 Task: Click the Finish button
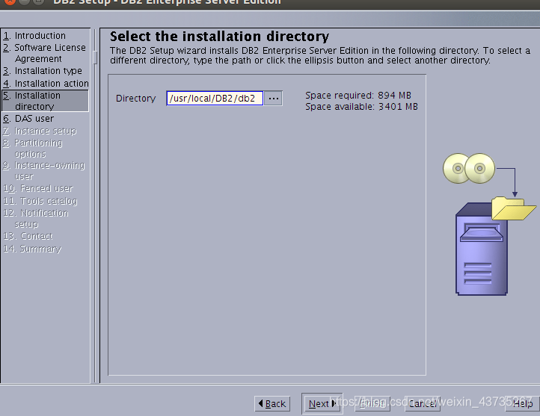(372, 403)
